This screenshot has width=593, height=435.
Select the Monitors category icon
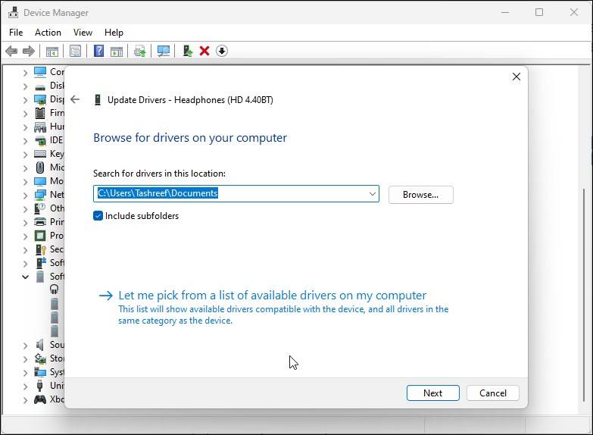coord(40,181)
